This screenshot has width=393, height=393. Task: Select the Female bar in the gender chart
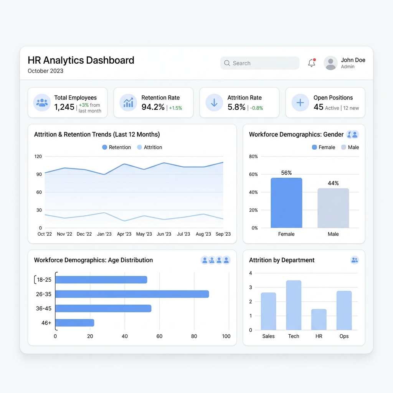[286, 203]
